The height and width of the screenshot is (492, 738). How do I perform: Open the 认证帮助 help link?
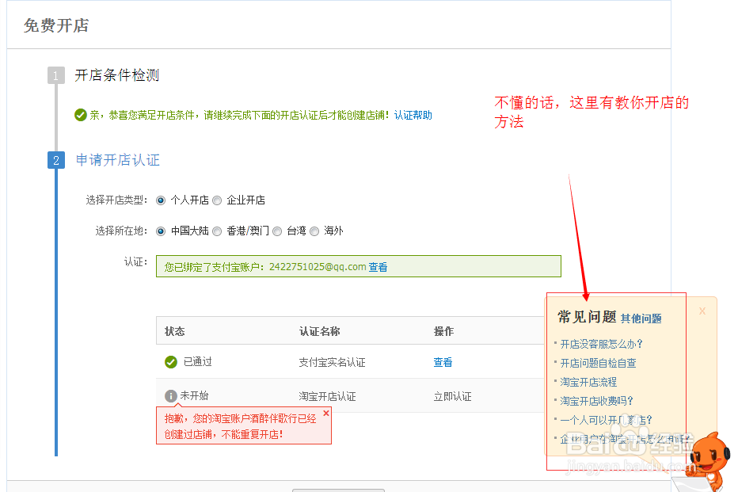click(413, 115)
